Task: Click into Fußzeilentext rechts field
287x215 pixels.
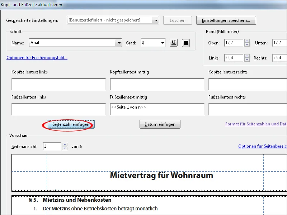Action: pos(248,109)
